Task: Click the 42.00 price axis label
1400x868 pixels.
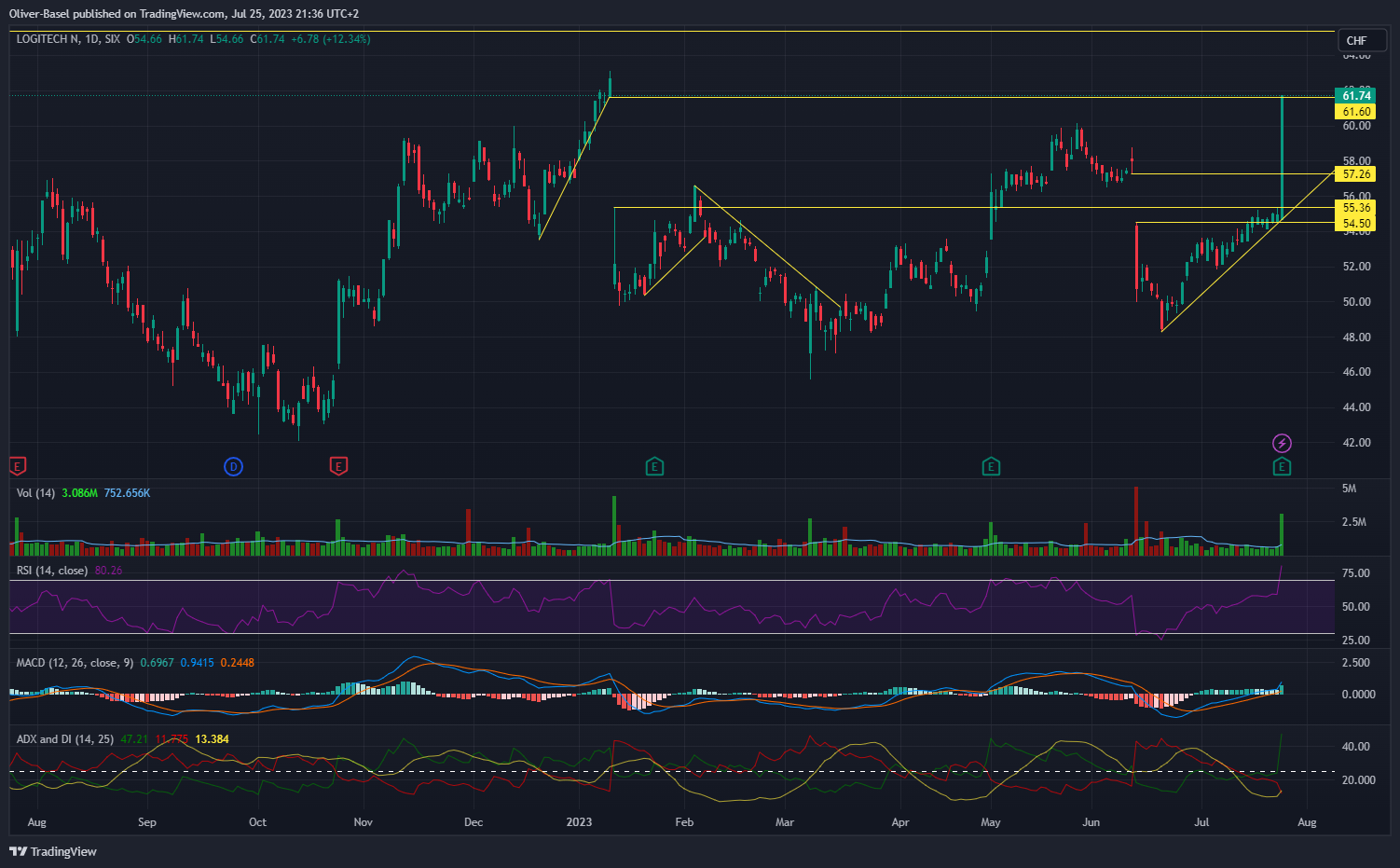Action: 1356,442
